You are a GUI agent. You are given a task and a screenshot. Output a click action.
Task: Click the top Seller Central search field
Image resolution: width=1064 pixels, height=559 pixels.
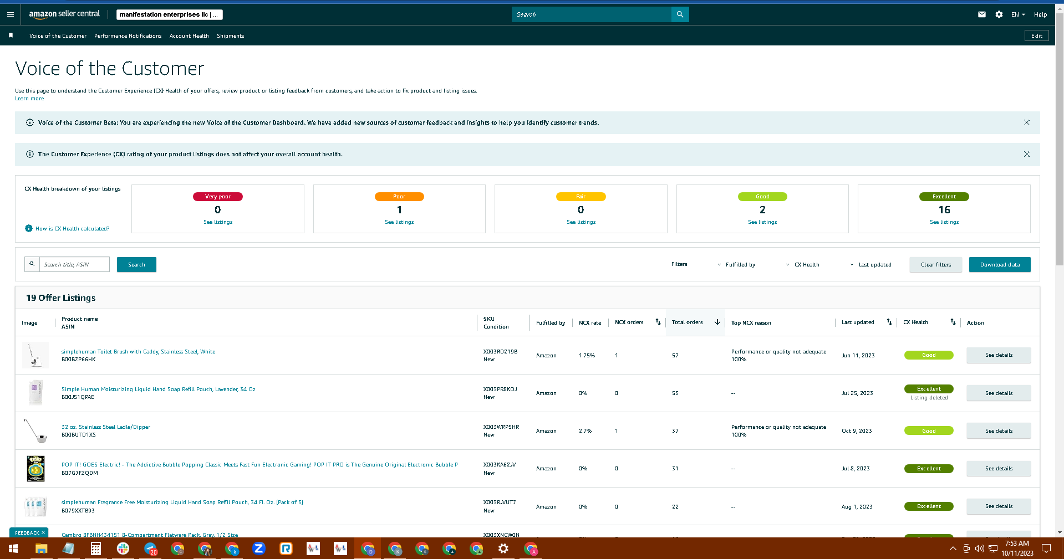tap(591, 14)
